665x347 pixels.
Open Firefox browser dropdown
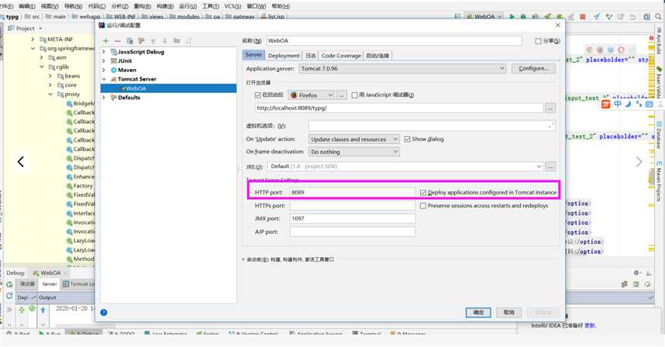[312, 95]
